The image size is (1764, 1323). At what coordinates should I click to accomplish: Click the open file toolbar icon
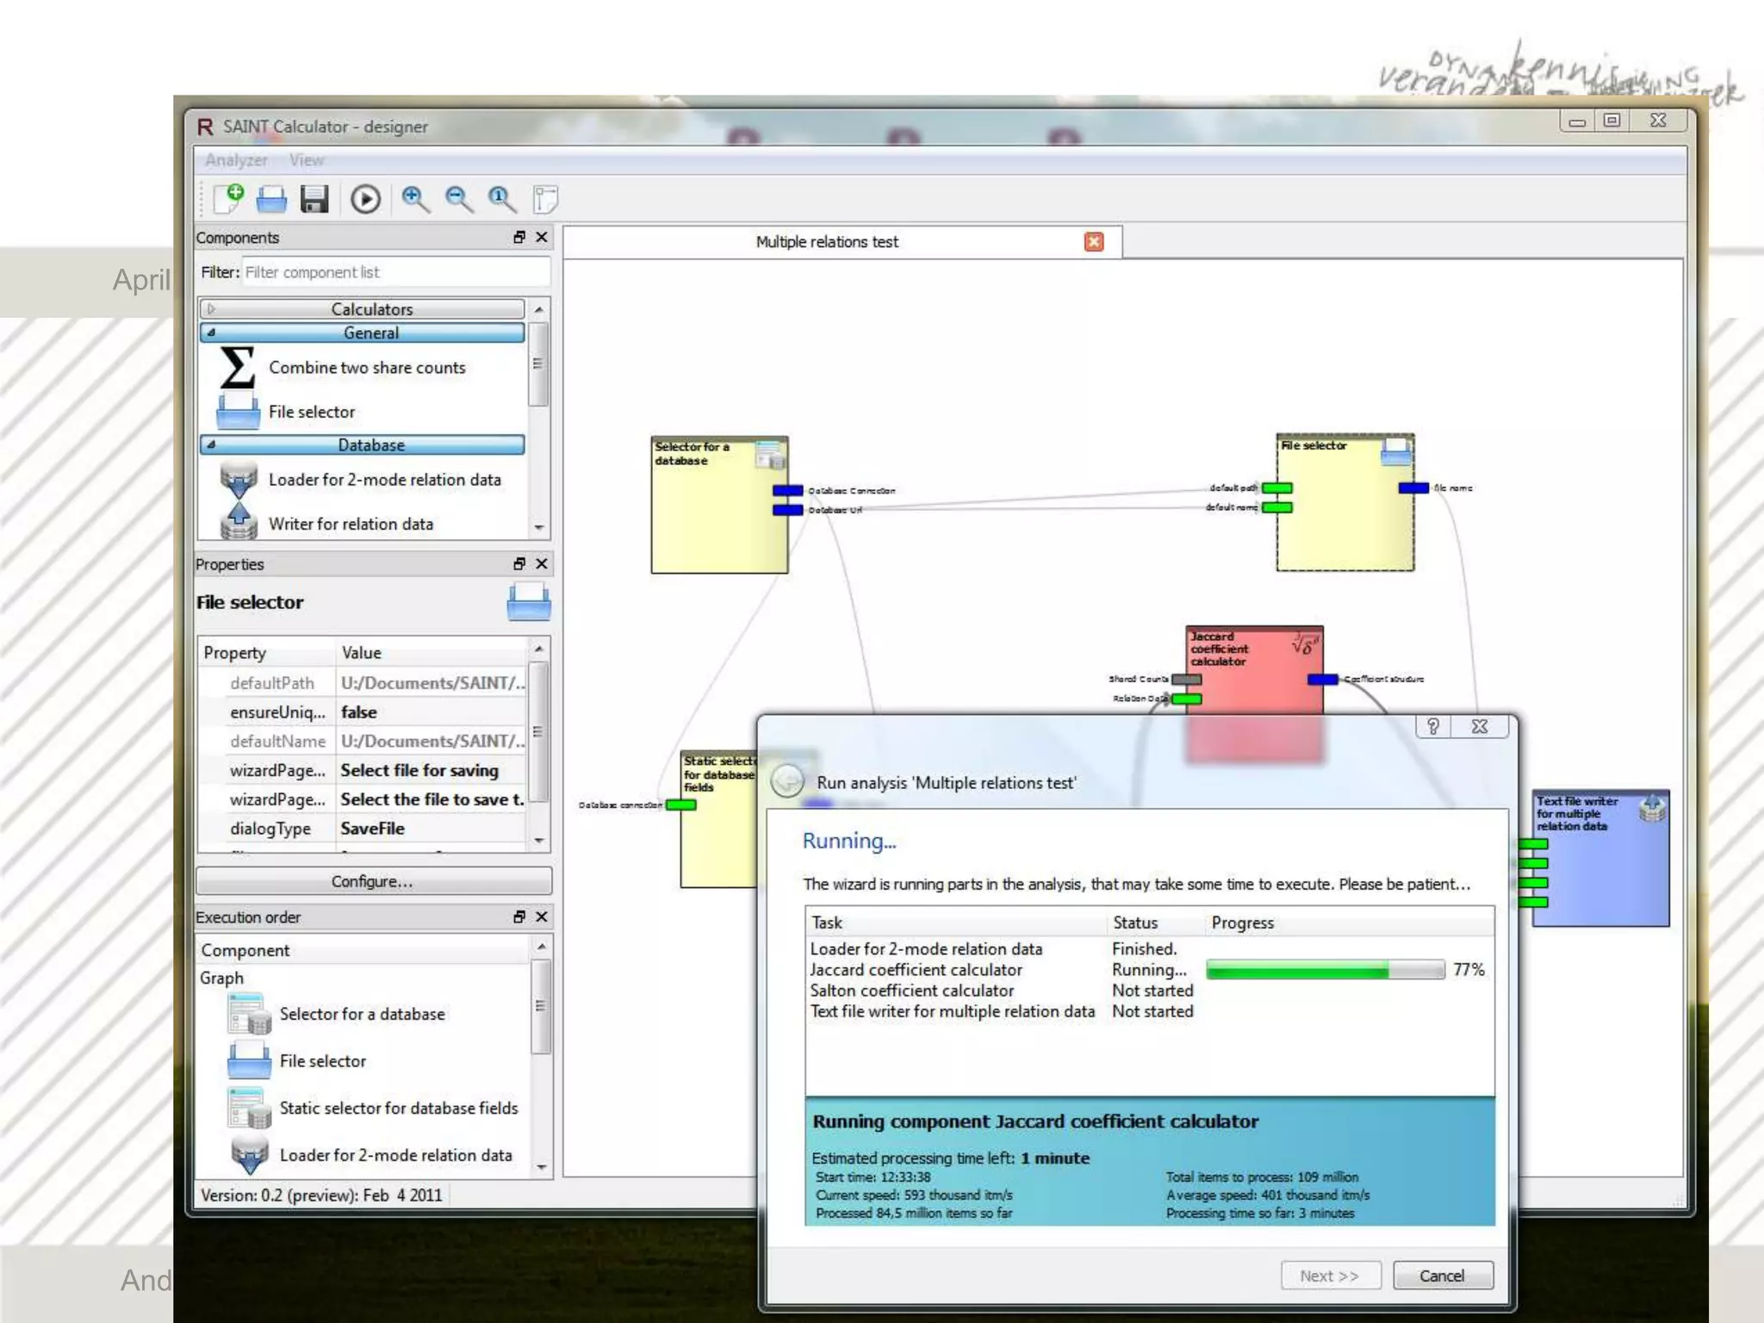tap(271, 199)
